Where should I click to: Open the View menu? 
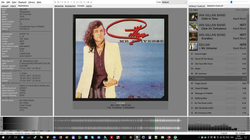(x=14, y=2)
